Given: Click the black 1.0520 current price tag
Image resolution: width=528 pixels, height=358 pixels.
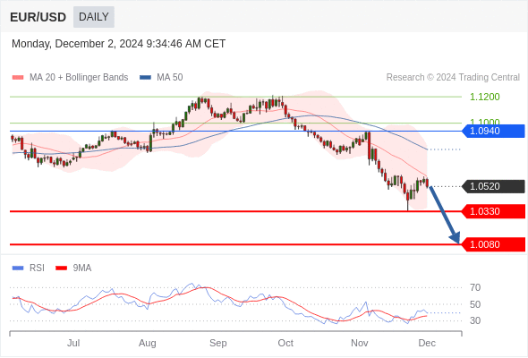Looking at the screenshot, I should click(x=493, y=186).
